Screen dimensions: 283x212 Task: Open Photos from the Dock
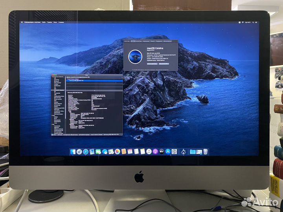117,152
